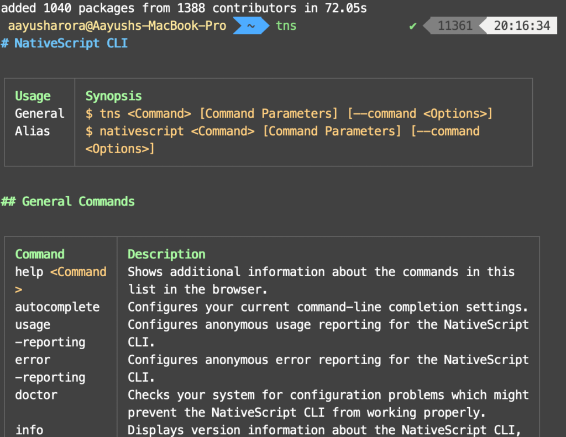Click the 'Command' table header
The height and width of the screenshot is (437, 566).
[40, 254]
